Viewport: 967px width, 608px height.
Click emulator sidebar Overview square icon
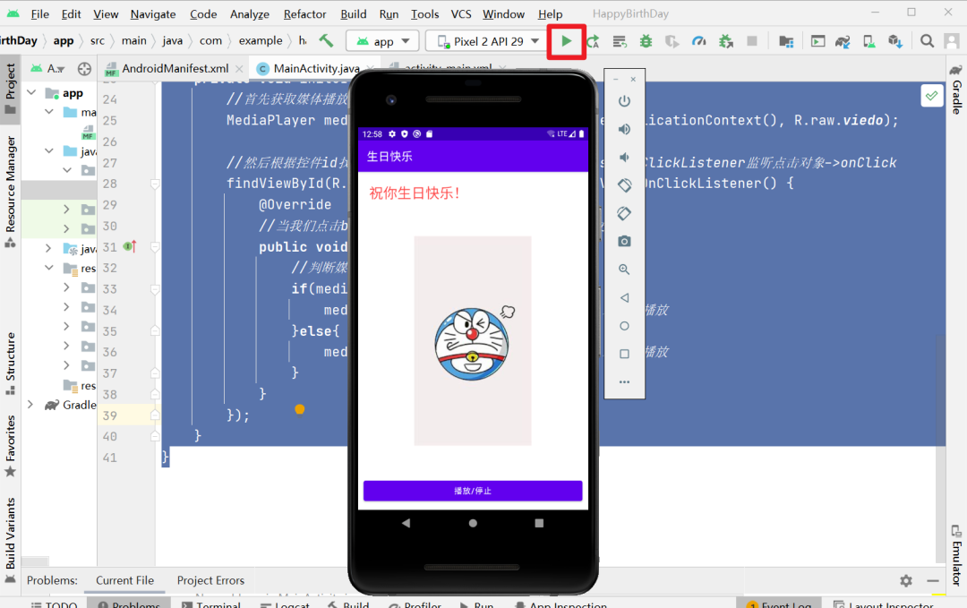coord(625,354)
